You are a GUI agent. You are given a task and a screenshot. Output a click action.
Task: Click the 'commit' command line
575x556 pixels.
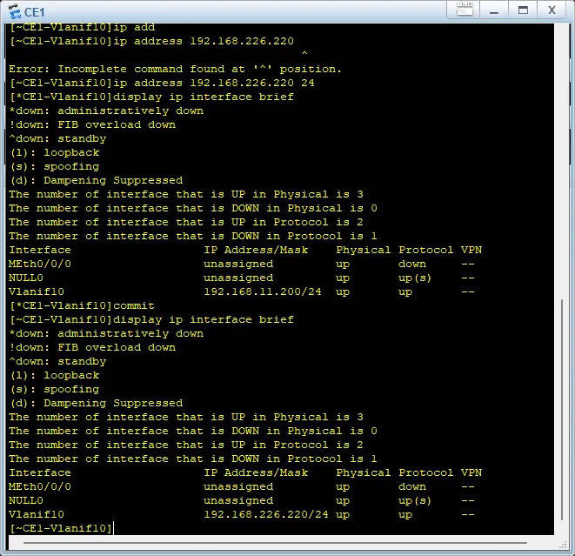click(x=82, y=305)
